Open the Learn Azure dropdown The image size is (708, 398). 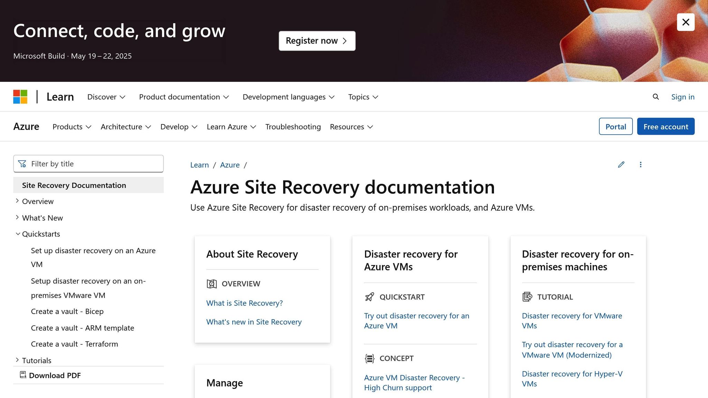(231, 127)
